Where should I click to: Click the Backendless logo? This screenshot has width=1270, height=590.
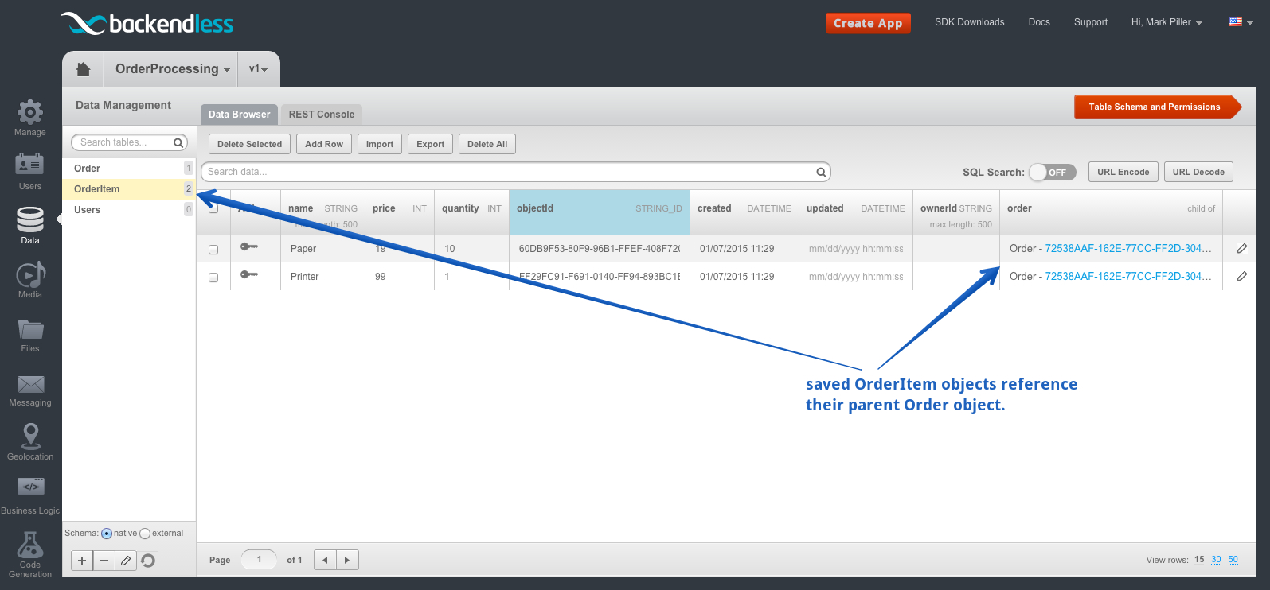pos(147,23)
